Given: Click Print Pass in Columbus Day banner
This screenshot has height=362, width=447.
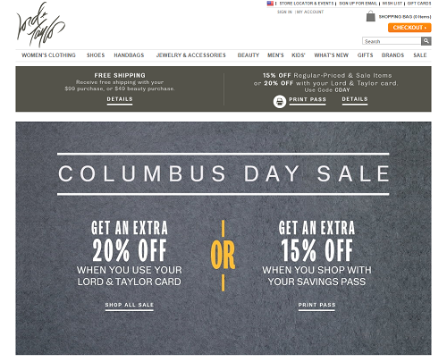Looking at the screenshot, I should click(x=316, y=306).
